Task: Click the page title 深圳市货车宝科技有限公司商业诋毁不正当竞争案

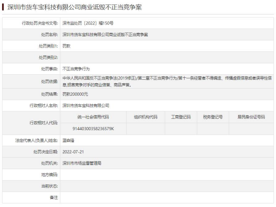Action: coord(74,7)
